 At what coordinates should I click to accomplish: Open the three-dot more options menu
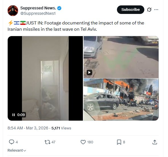156,10
